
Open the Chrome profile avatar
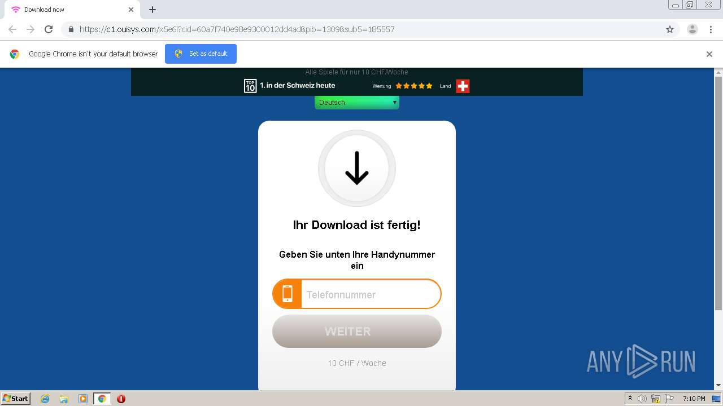pyautogui.click(x=692, y=29)
